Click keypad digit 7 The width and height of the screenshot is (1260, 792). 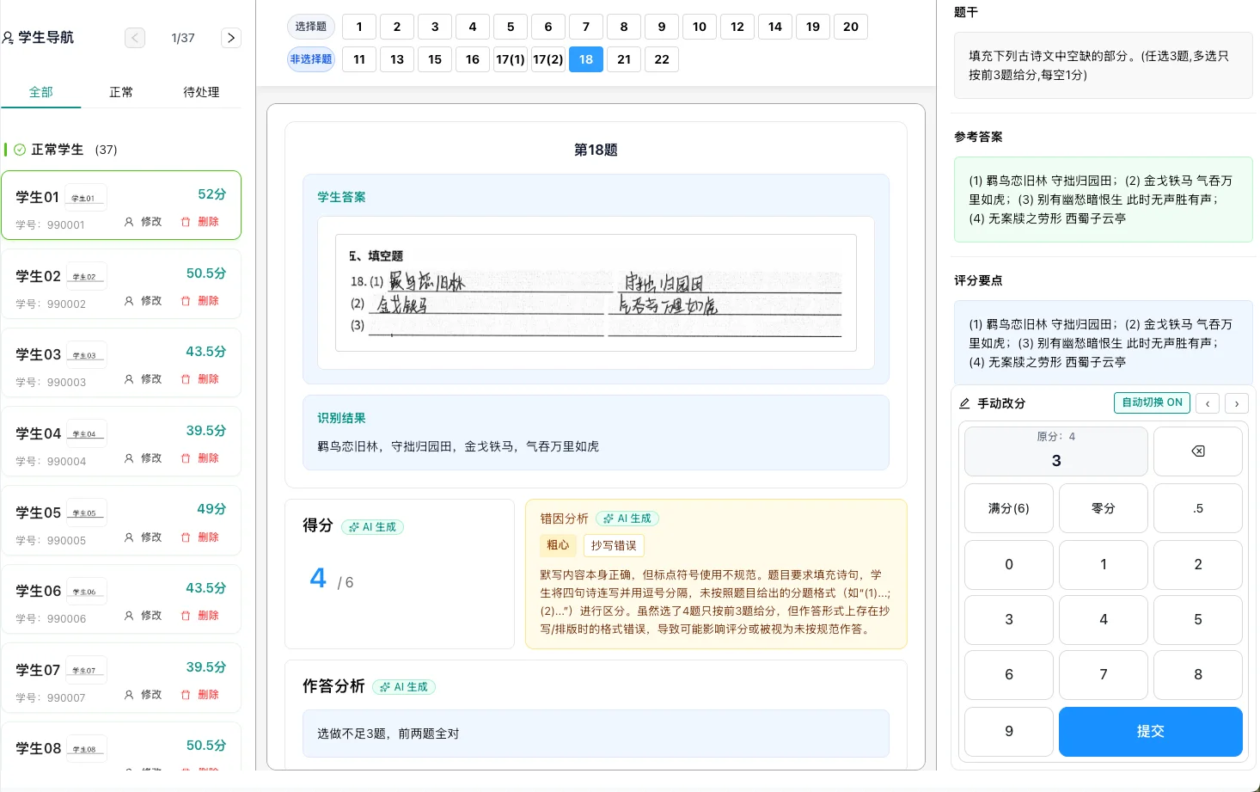(x=1104, y=675)
